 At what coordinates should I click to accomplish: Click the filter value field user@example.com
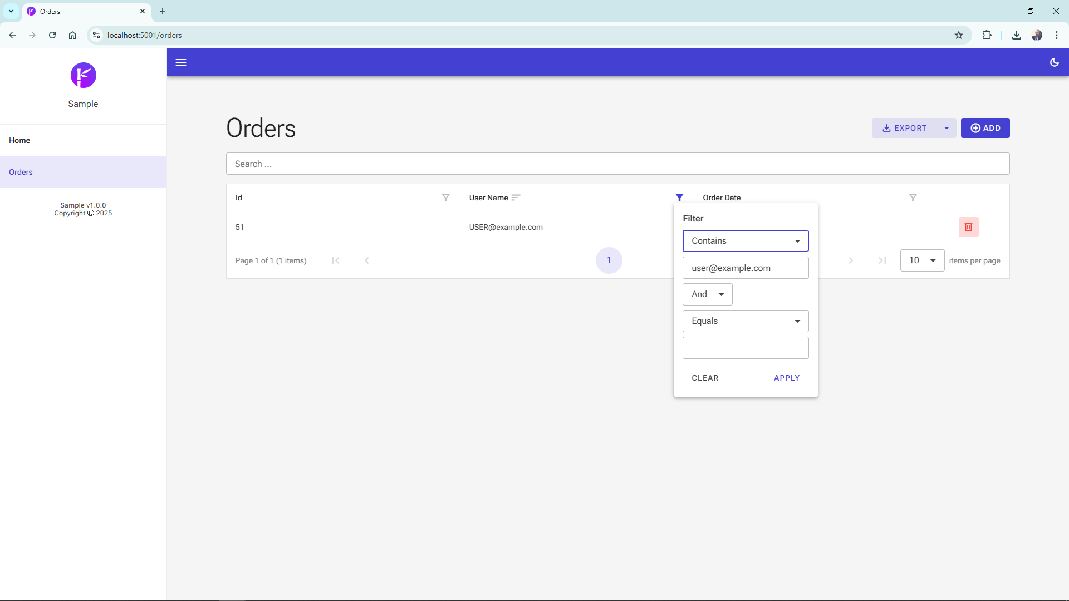click(x=746, y=268)
